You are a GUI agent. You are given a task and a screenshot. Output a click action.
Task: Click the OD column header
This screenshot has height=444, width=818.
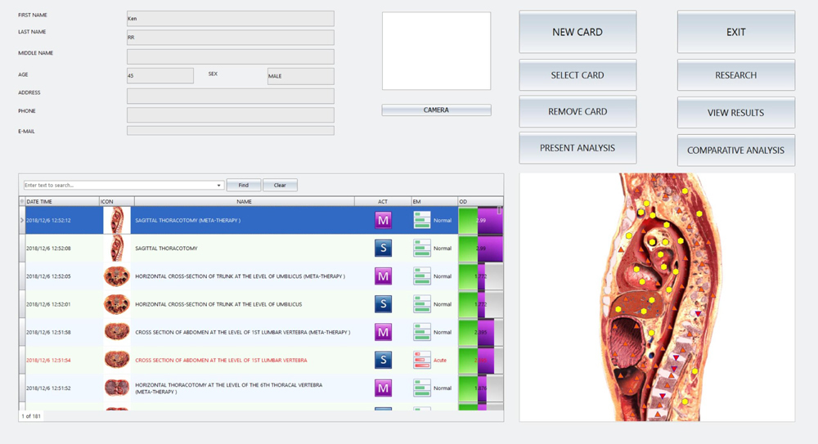tap(480, 201)
